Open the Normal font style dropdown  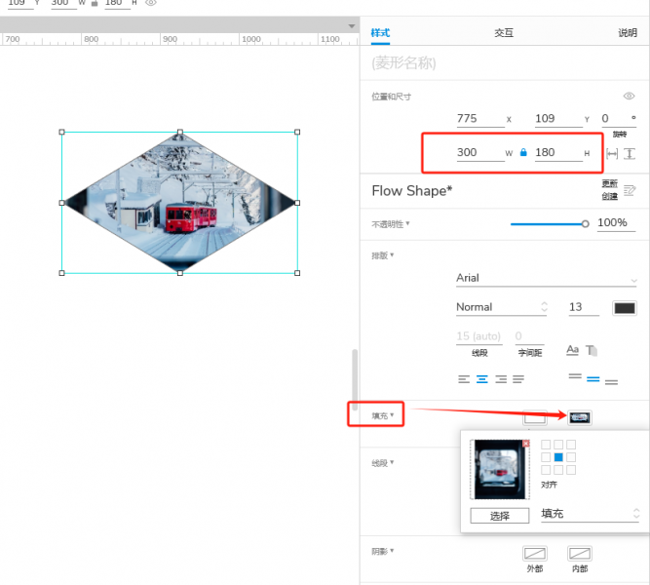502,307
